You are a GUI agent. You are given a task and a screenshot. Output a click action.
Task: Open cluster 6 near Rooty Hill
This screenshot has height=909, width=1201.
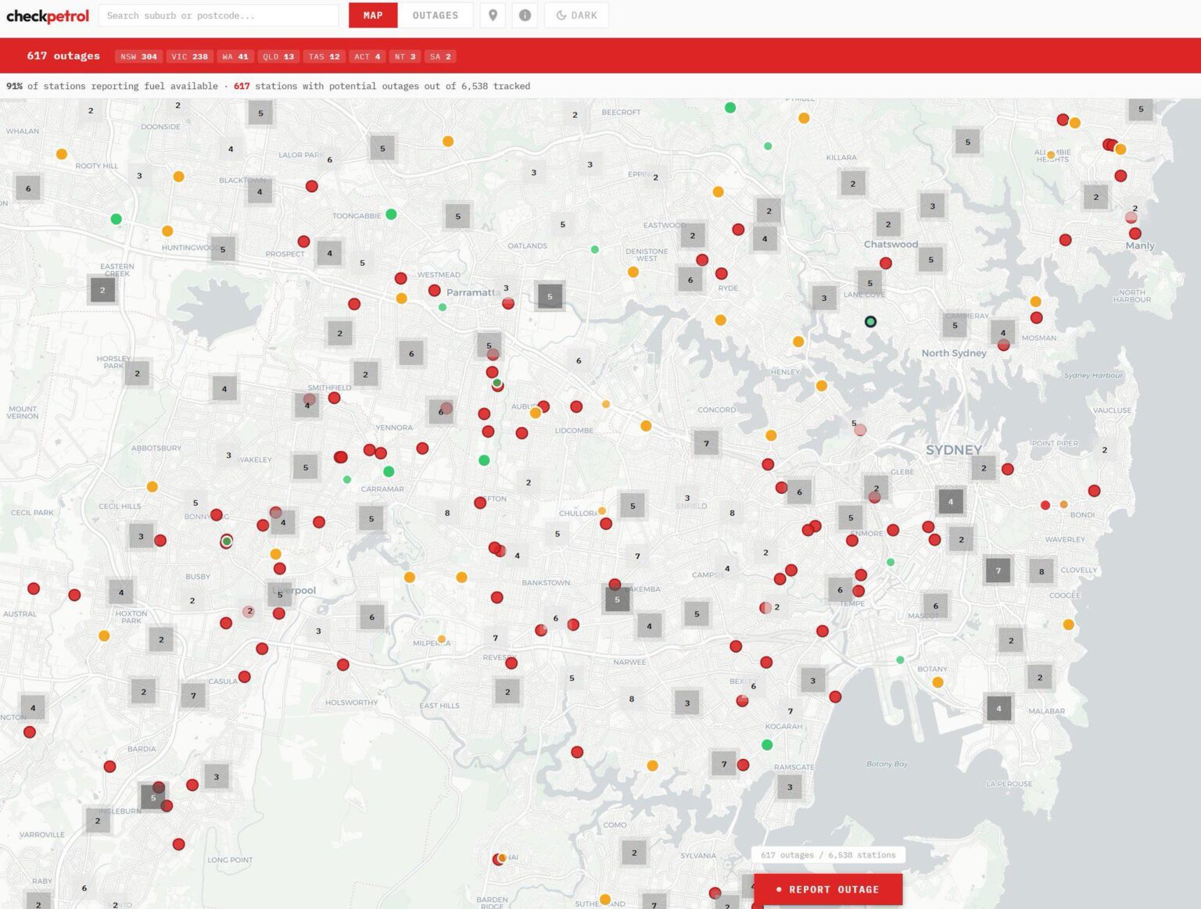point(28,188)
